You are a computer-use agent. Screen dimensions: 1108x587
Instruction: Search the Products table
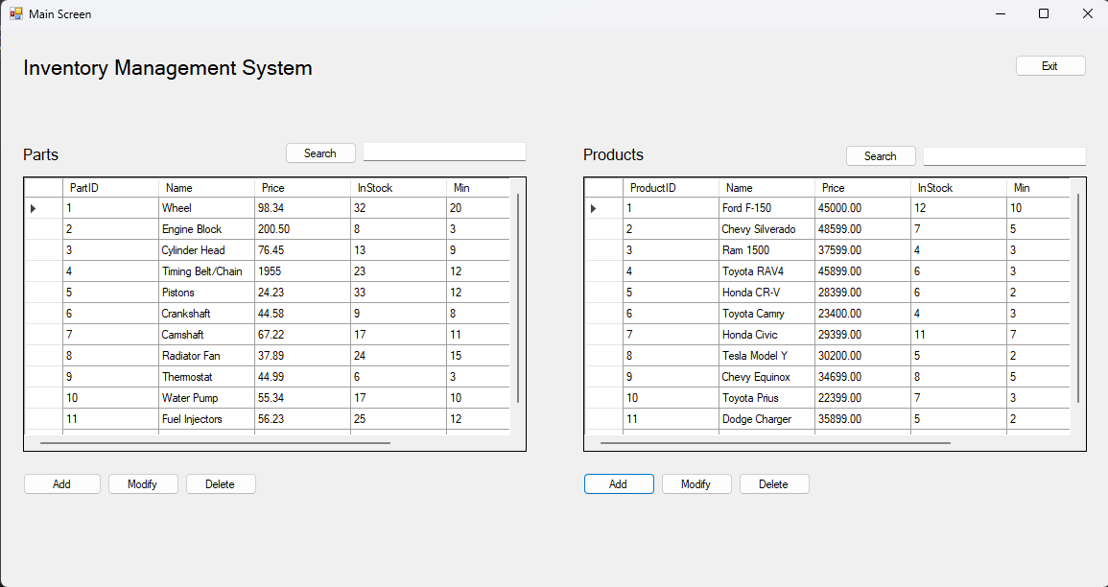(x=881, y=156)
